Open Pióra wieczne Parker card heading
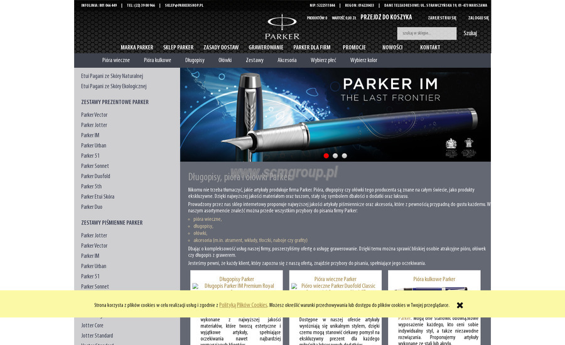The width and height of the screenshot is (565, 345). [335, 279]
